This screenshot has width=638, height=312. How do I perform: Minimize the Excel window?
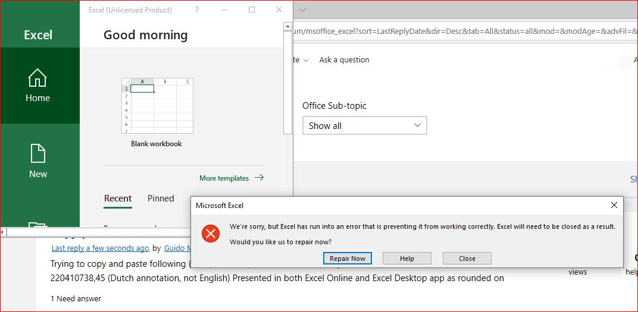224,10
